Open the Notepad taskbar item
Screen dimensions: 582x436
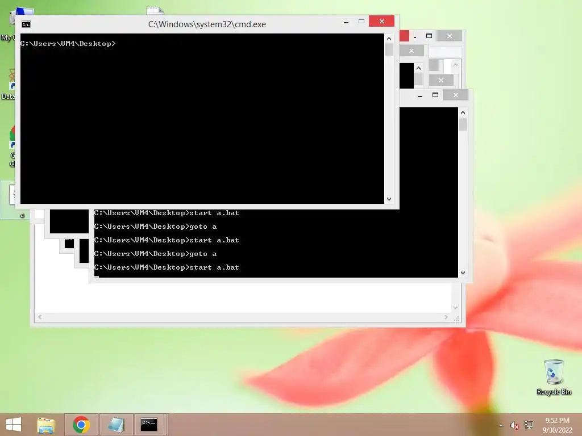point(116,425)
